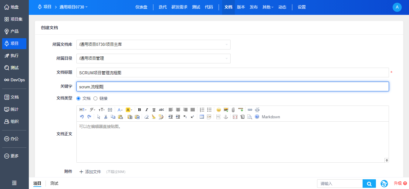Insert a table into the document body
Image resolution: width=409 pixels, height=189 pixels.
pyautogui.click(x=202, y=117)
